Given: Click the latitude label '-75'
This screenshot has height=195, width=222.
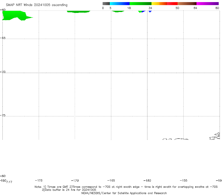Looking at the screenshot, I should tap(3, 115).
